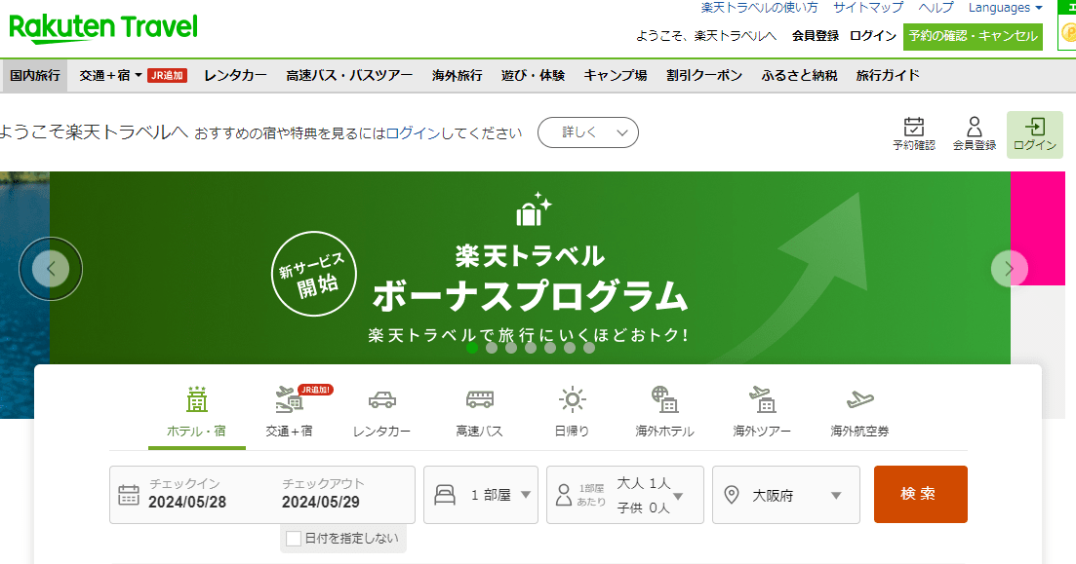Open the 海外ホテル overseas hotel icon
Viewport: 1076px width, 564px height.
(x=664, y=400)
